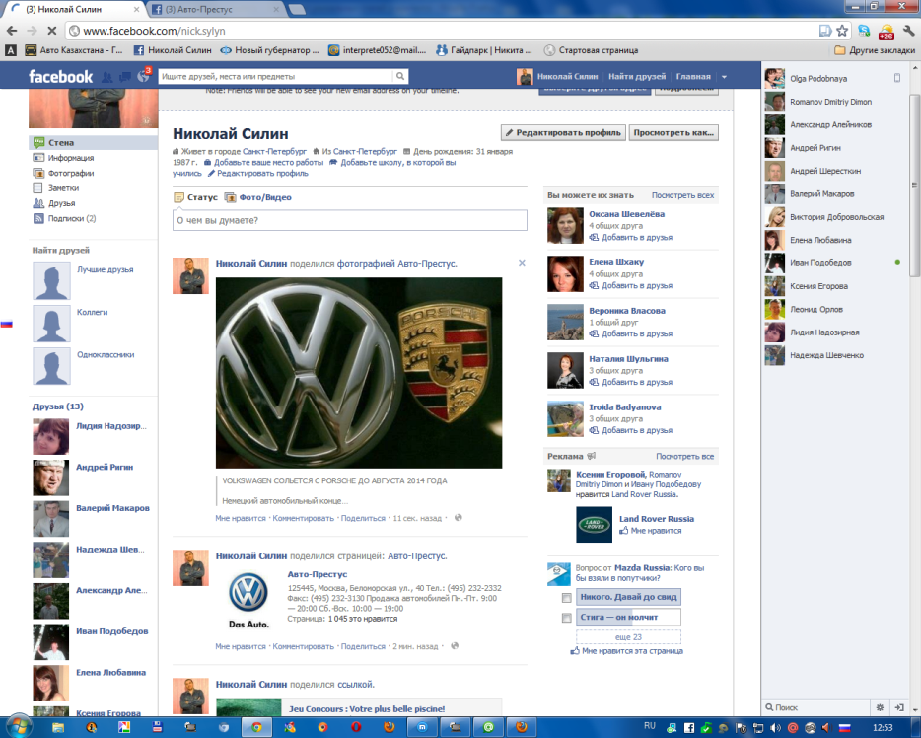This screenshot has width=921, height=738.
Task: Click the search magnifier button
Action: tap(400, 76)
